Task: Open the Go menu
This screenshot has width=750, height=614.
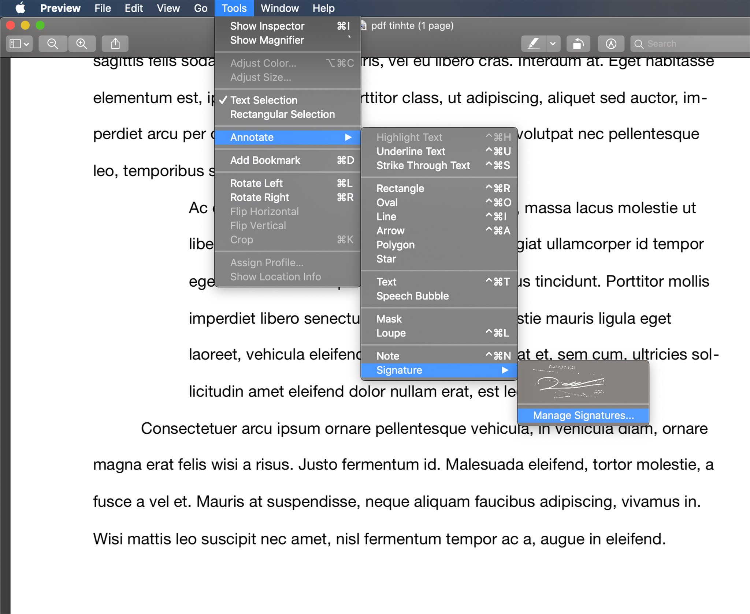Action: (201, 8)
